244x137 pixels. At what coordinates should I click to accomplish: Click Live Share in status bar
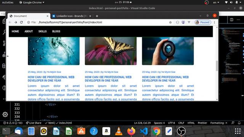(34, 123)
